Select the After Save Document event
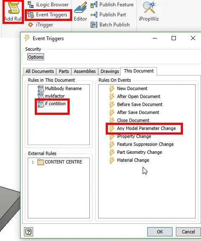201x241 pixels. click(x=134, y=112)
